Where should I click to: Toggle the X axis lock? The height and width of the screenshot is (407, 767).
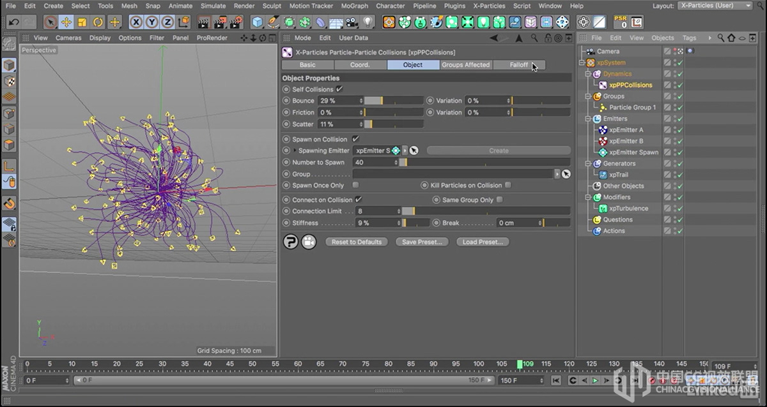coord(136,22)
